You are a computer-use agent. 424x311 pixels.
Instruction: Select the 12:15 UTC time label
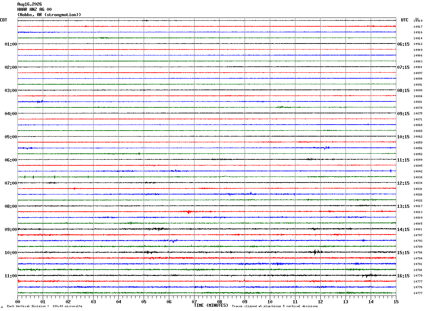point(403,183)
